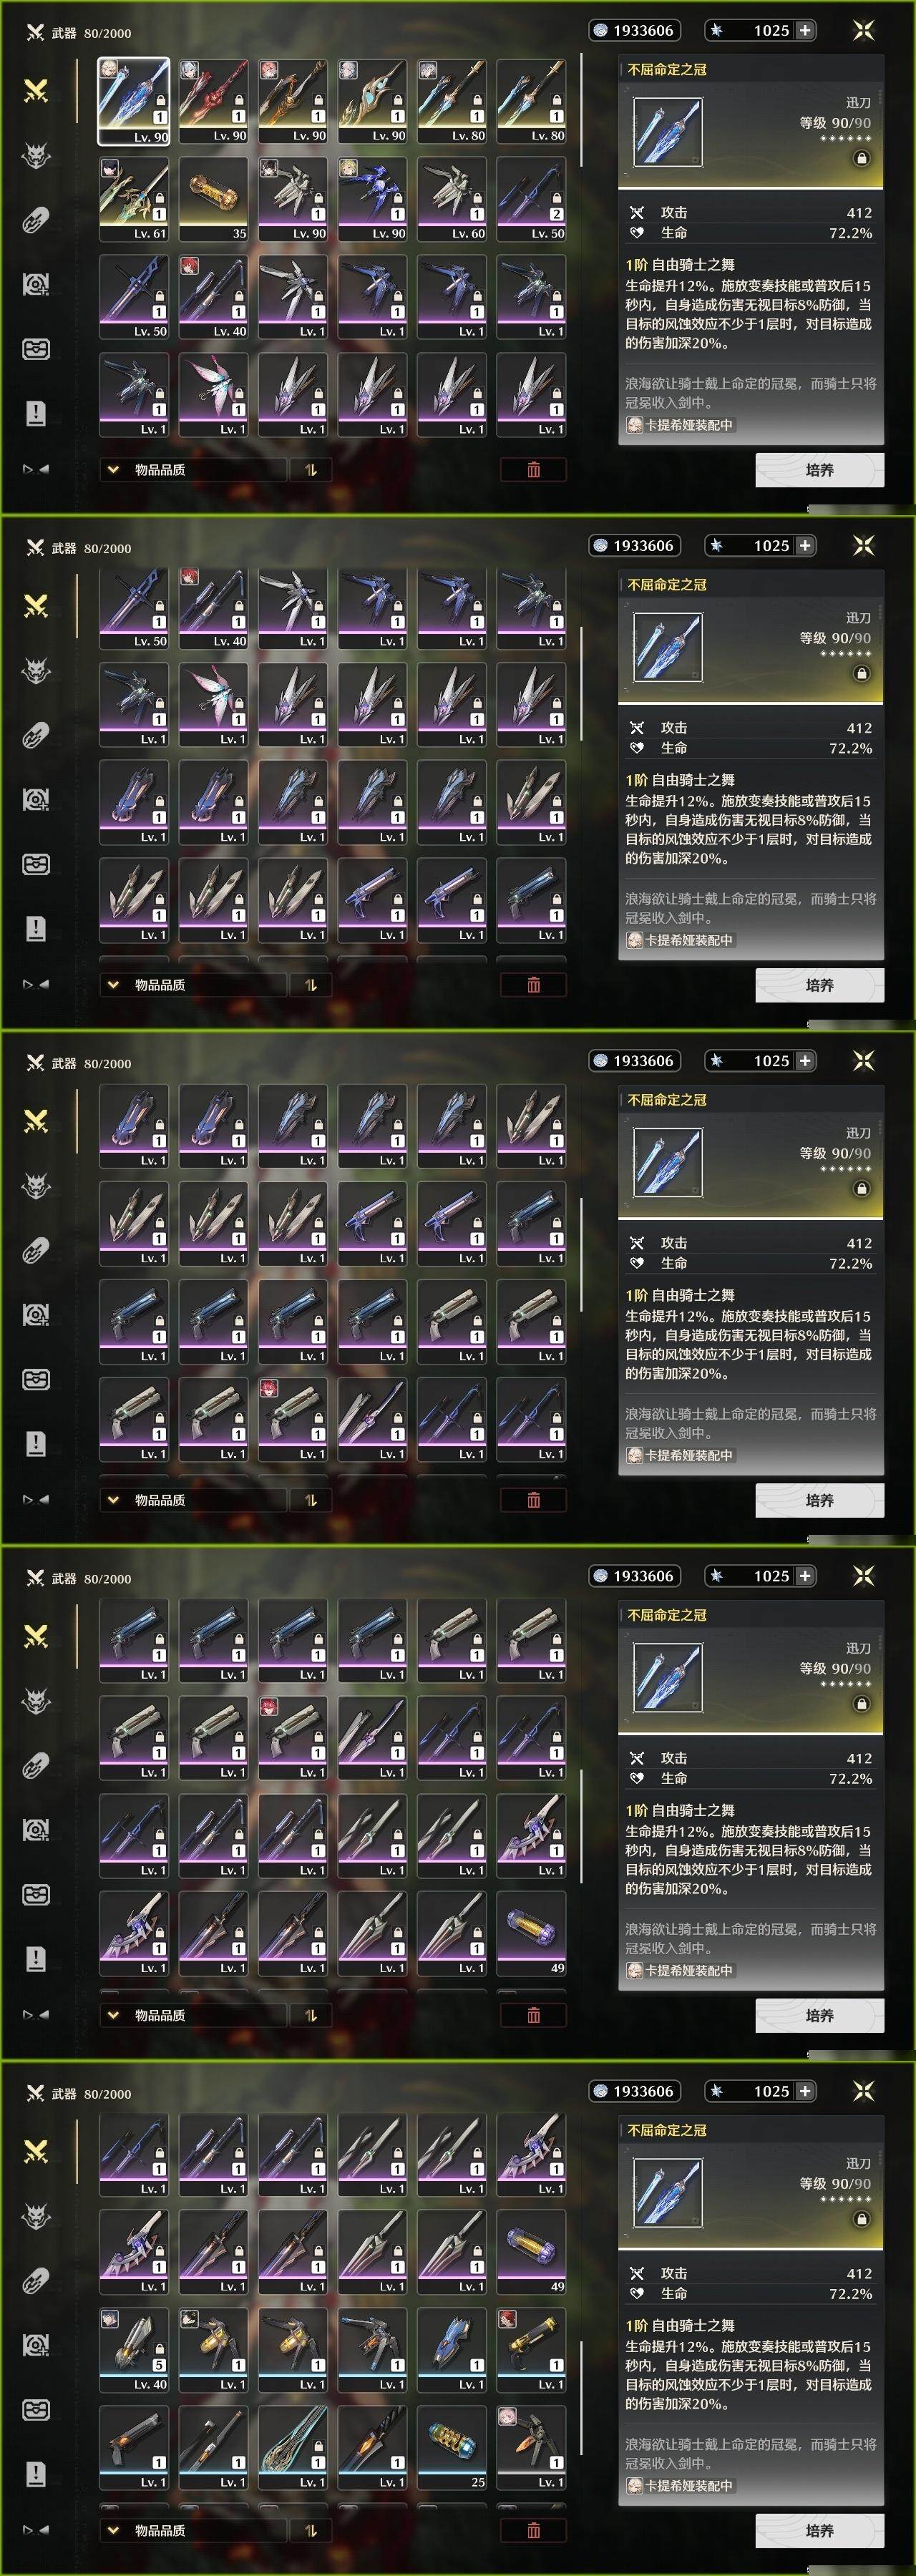Open the Echoes tab in topmost screenshot sidebar
Image resolution: width=916 pixels, height=2576 pixels.
tap(36, 155)
